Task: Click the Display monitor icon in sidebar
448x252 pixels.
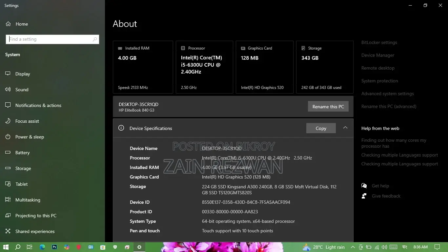Action: (8, 74)
